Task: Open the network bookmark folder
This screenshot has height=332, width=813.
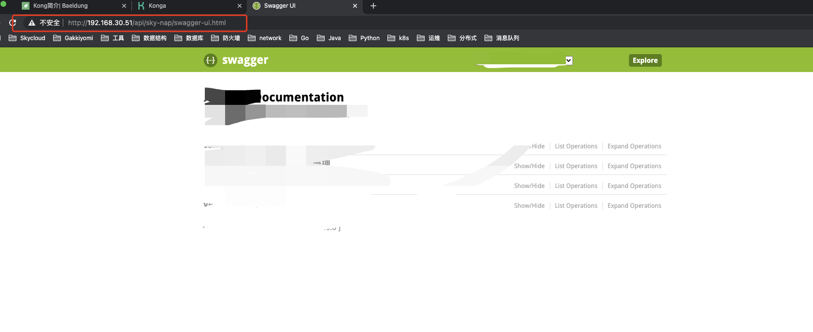Action: click(x=265, y=38)
